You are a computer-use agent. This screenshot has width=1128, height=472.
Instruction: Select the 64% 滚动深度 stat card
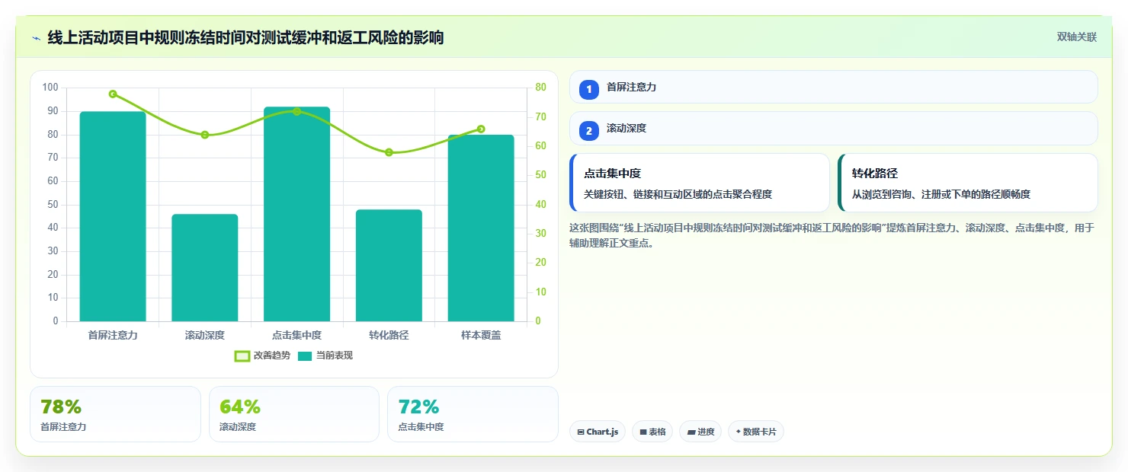point(294,414)
